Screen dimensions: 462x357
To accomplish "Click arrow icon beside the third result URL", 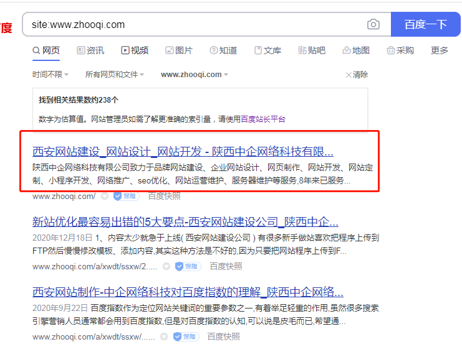I will pyautogui.click(x=164, y=336).
